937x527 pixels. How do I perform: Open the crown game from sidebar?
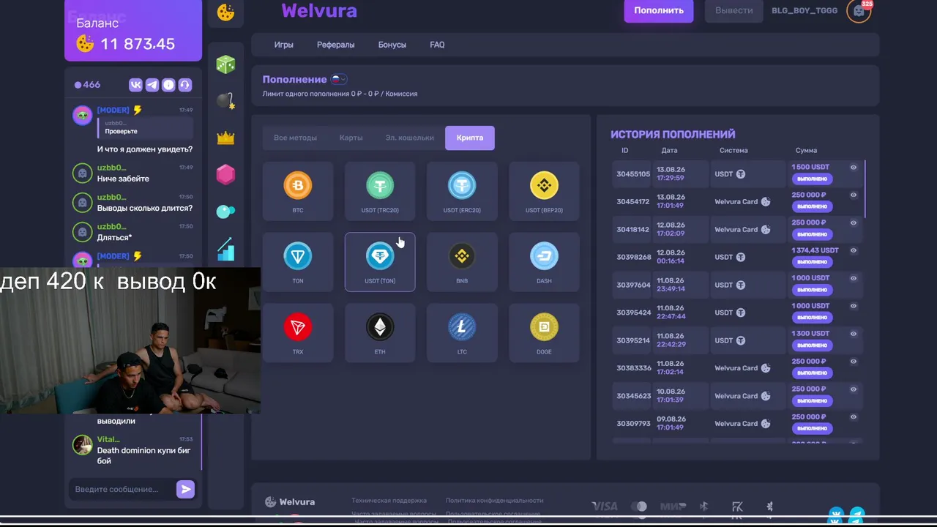point(225,138)
